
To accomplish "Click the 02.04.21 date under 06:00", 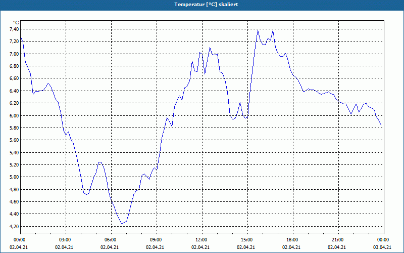I will click(x=110, y=247).
